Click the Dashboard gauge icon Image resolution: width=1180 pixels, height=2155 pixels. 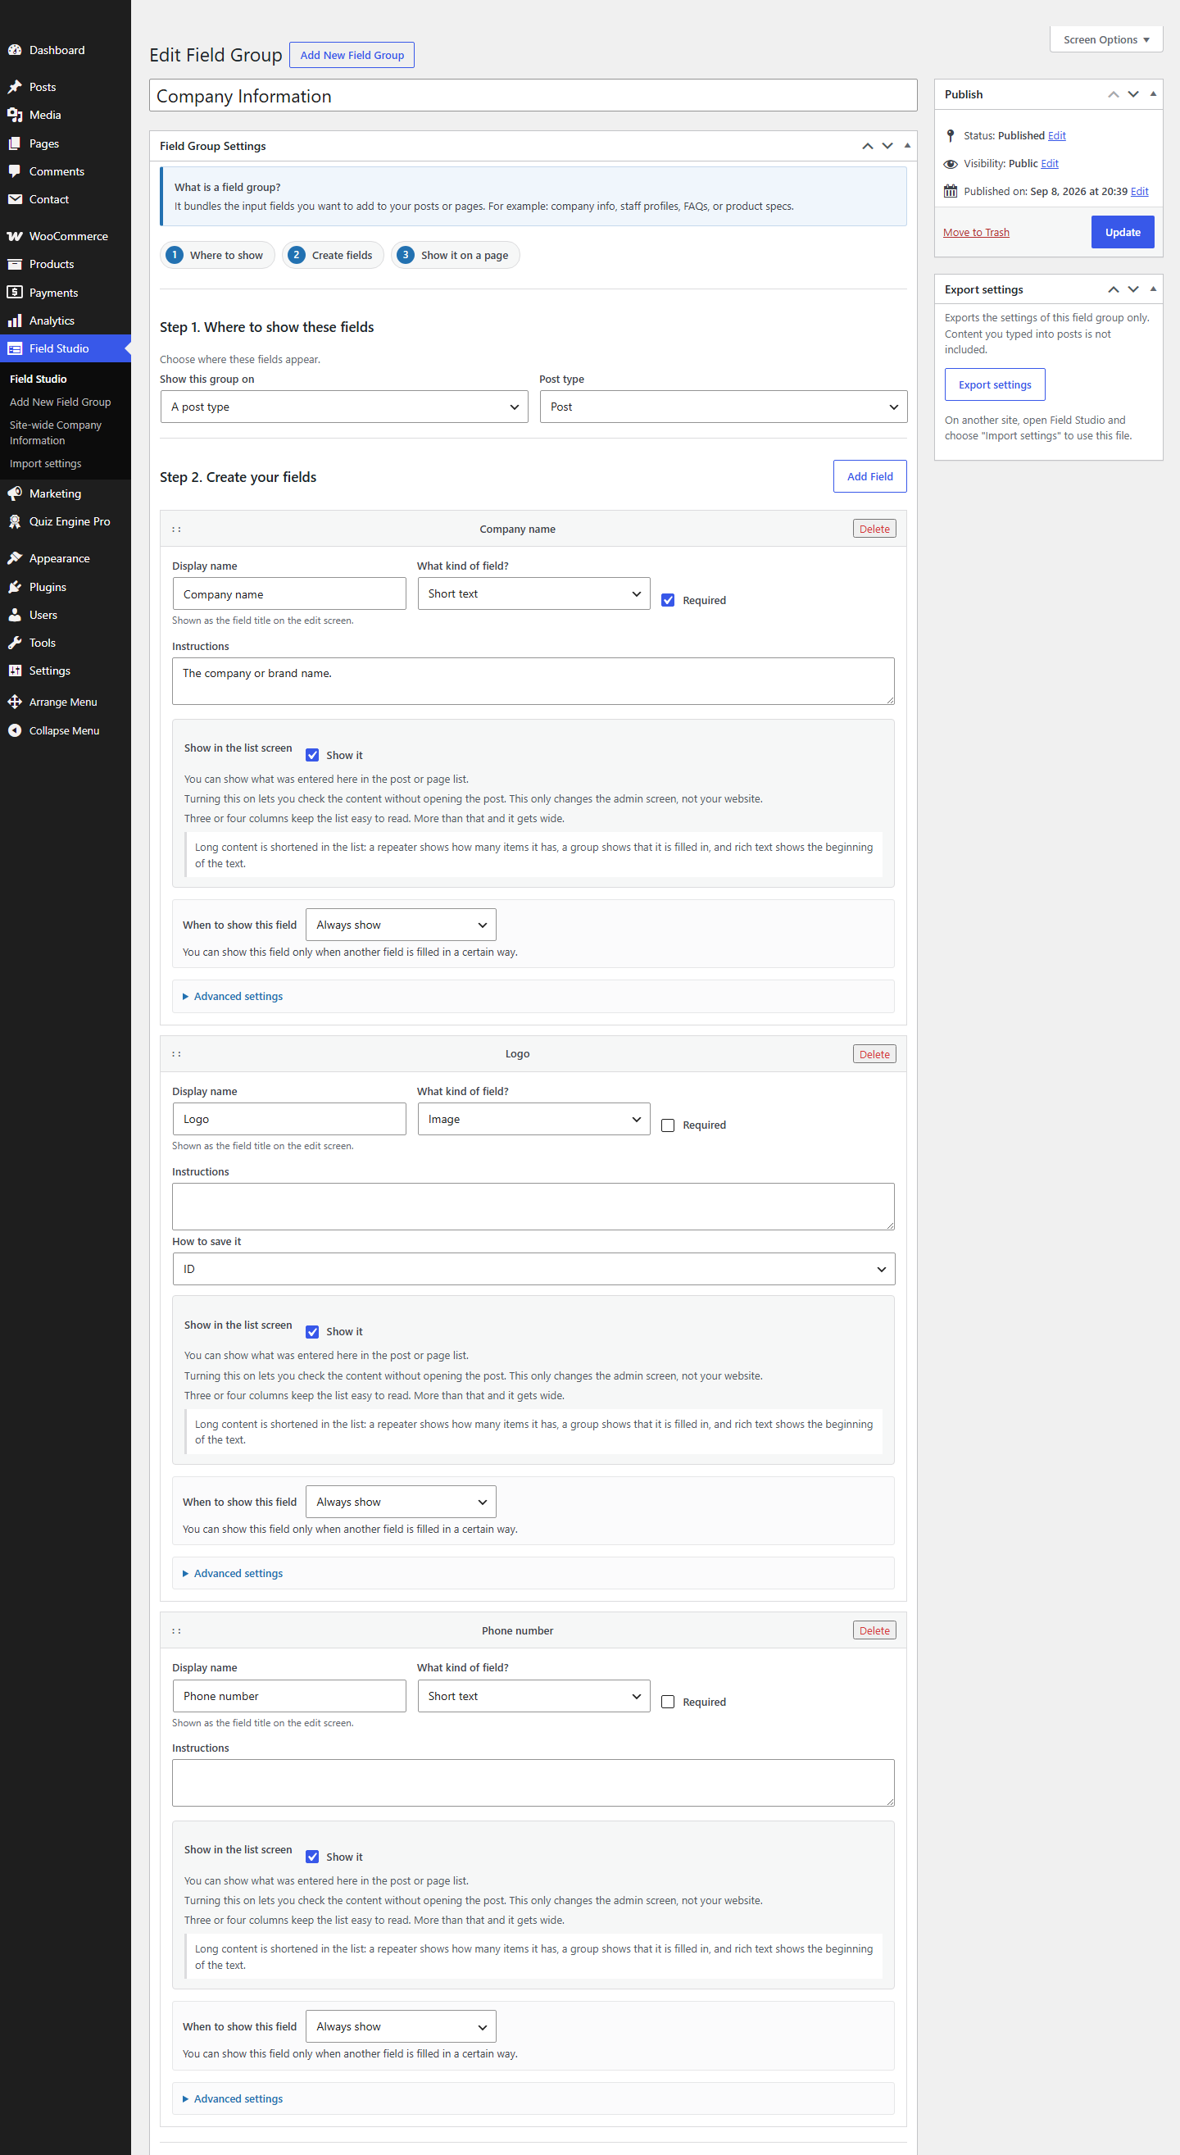[15, 50]
